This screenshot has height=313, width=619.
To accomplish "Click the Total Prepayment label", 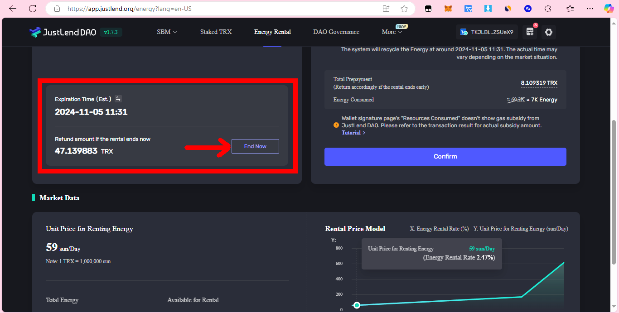I will coord(353,79).
